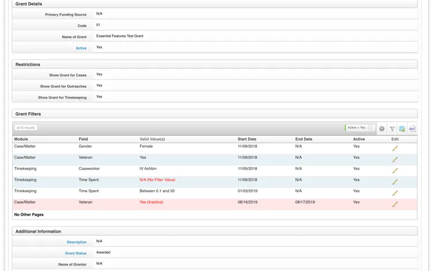Edit the Time Spent N/A filter row

pos(395,182)
